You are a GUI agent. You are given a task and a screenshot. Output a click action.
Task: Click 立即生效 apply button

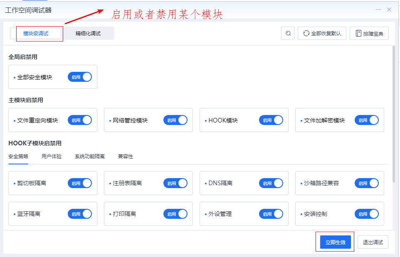tap(335, 242)
